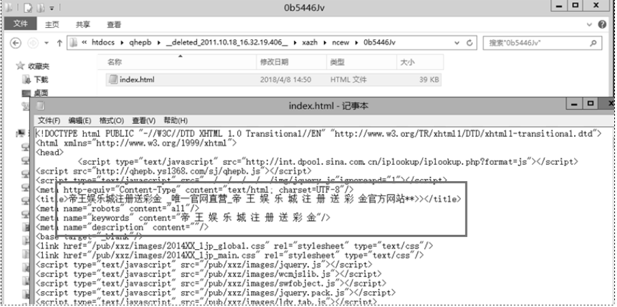Click ncew in the address path

340,42
